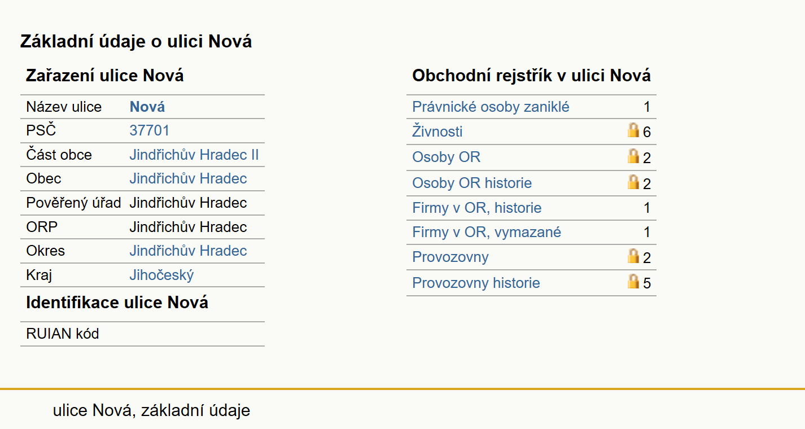The width and height of the screenshot is (805, 429).
Task: Click the RUIAN kód row
Action: click(142, 334)
